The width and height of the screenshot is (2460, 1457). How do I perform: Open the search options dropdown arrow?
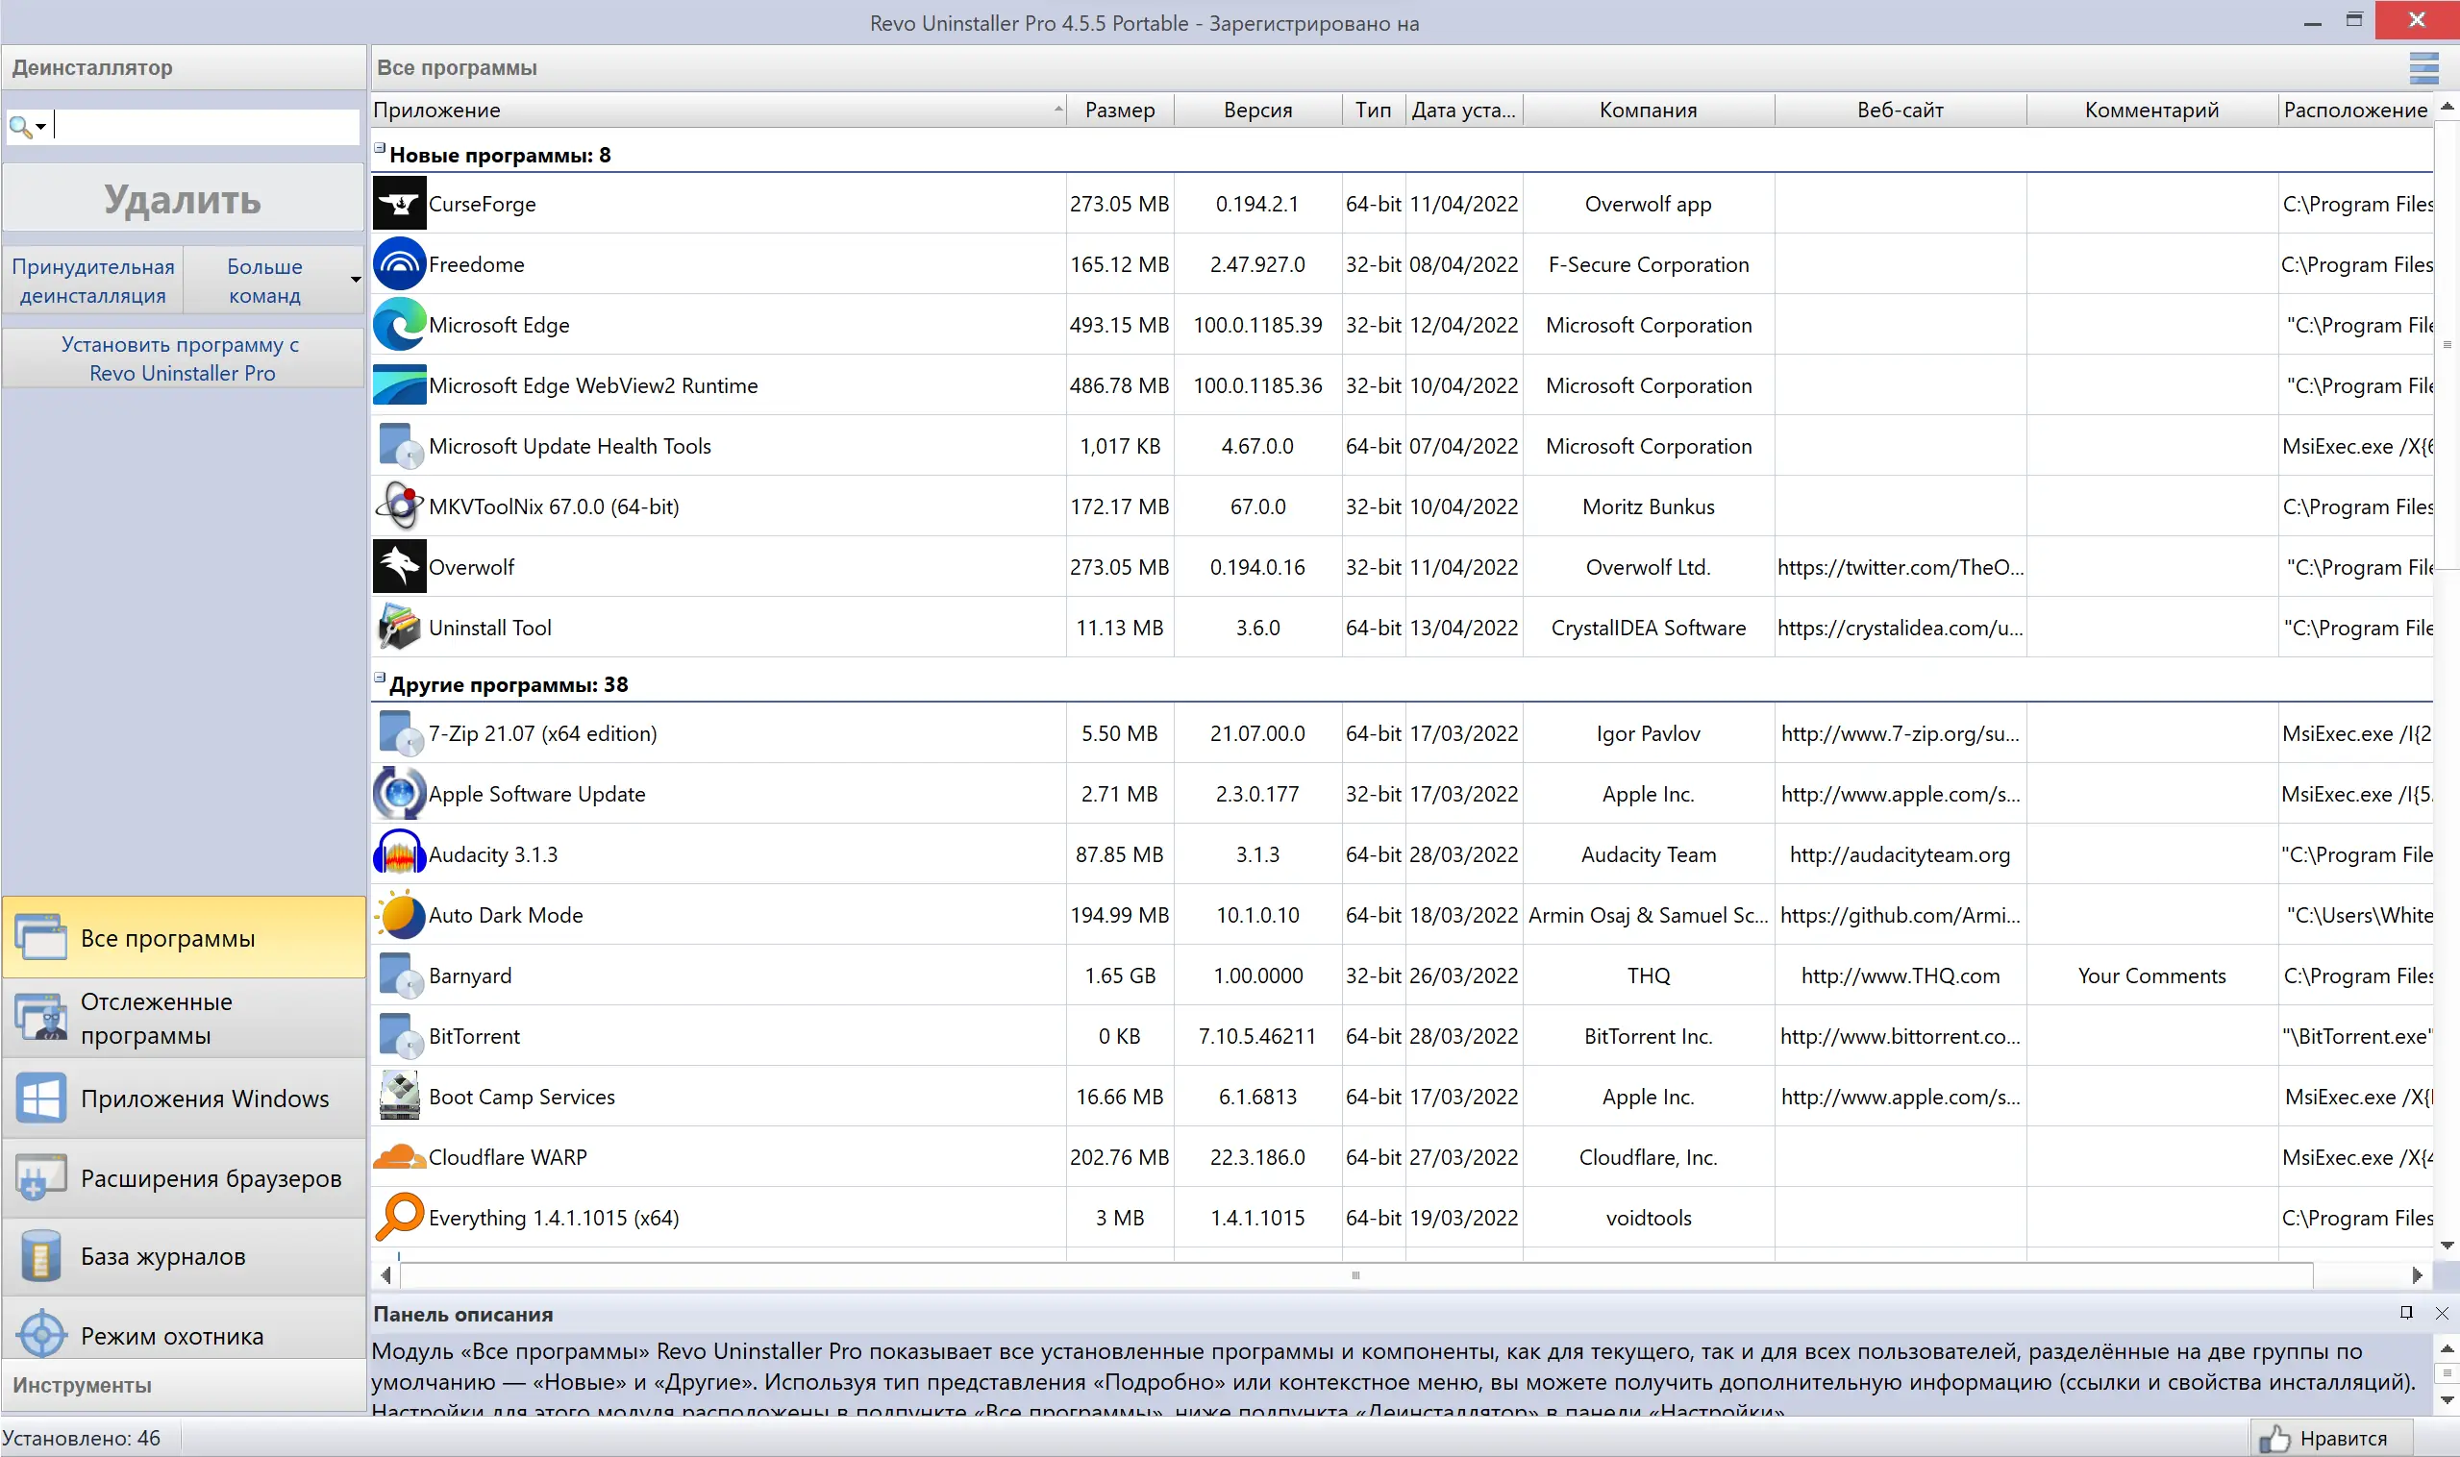[40, 127]
